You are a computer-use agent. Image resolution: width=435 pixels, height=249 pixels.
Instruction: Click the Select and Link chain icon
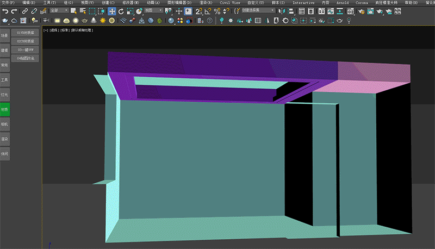25,11
